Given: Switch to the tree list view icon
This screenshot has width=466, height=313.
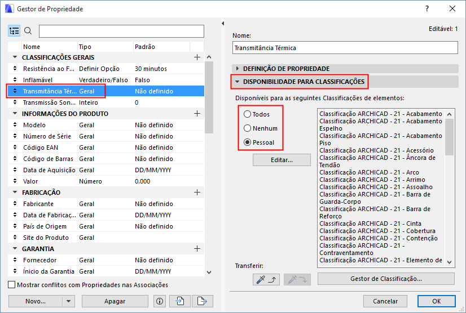Looking at the screenshot, I should (x=14, y=30).
